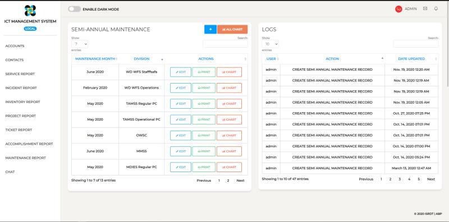Open chart for MMSS
Image resolution: width=449 pixels, height=222 pixels.
click(229, 151)
